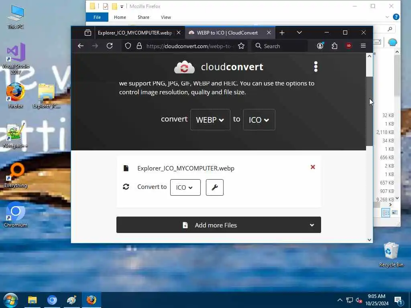
Task: Click the Explorer_ICO_MYCOMPUTER.webp file name
Action: coord(186,168)
